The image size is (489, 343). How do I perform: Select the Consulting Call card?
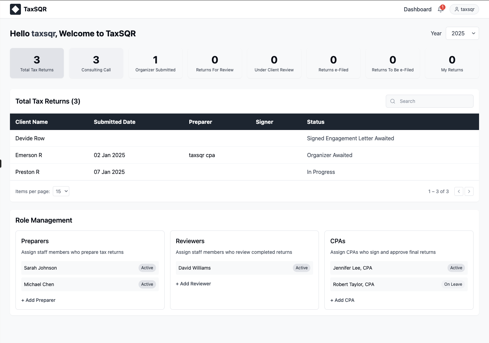pyautogui.click(x=96, y=63)
